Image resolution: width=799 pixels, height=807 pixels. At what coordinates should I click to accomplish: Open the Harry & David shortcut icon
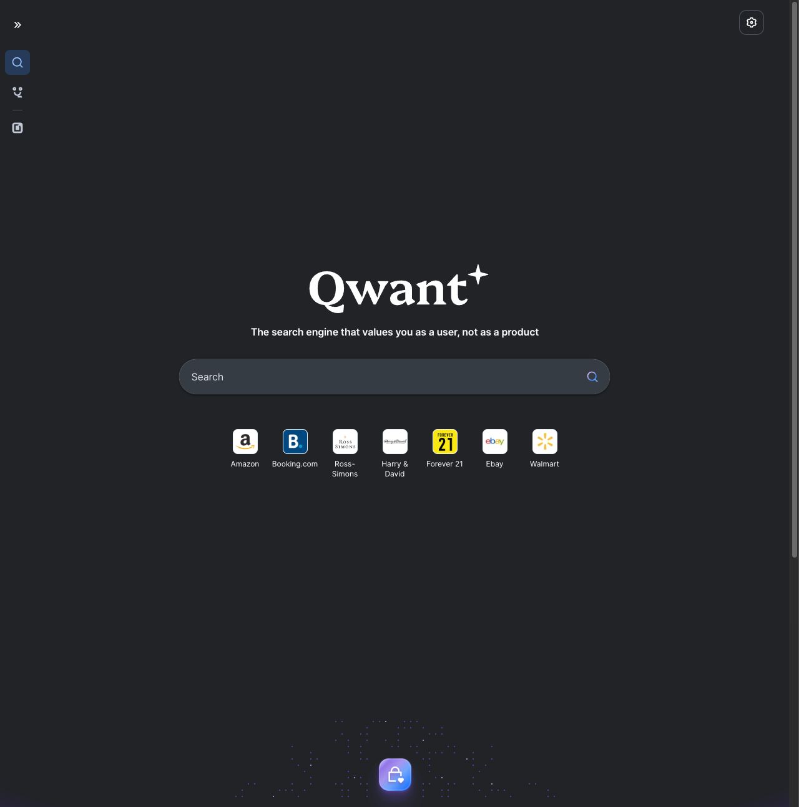pyautogui.click(x=395, y=442)
